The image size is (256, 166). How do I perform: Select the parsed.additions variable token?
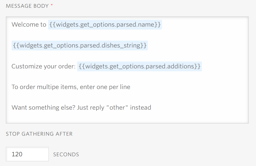pyautogui.click(x=139, y=66)
